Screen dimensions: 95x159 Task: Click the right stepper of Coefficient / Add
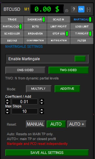(42, 101)
